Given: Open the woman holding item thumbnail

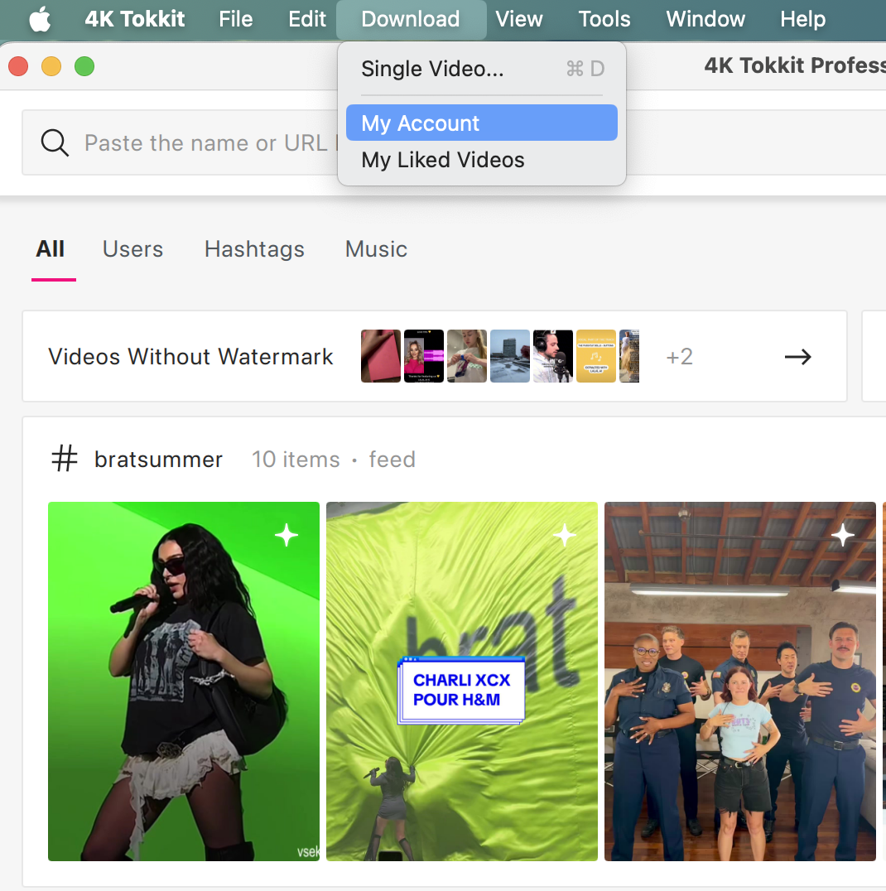Looking at the screenshot, I should click(x=467, y=356).
